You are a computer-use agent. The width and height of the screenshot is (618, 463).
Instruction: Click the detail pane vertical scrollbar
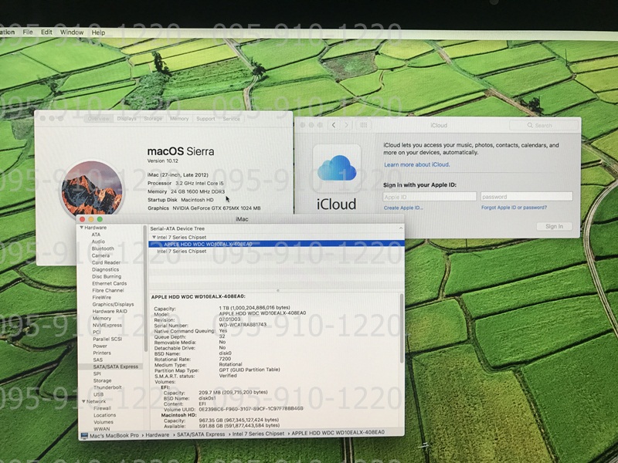401,329
